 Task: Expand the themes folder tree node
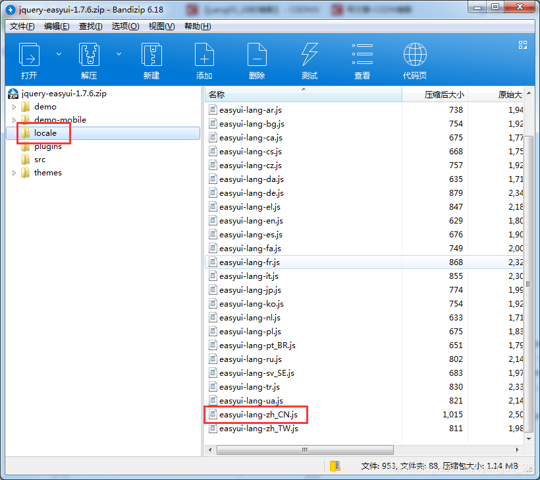[x=14, y=173]
